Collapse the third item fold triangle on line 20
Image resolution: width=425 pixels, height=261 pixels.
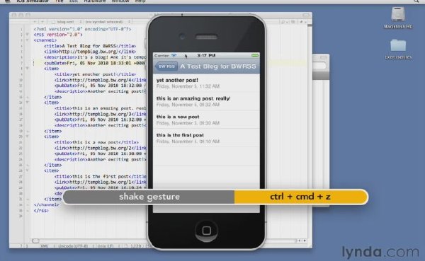click(x=27, y=137)
